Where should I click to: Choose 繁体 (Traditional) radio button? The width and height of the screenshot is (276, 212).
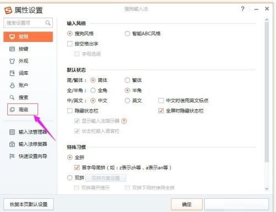coord(128,80)
